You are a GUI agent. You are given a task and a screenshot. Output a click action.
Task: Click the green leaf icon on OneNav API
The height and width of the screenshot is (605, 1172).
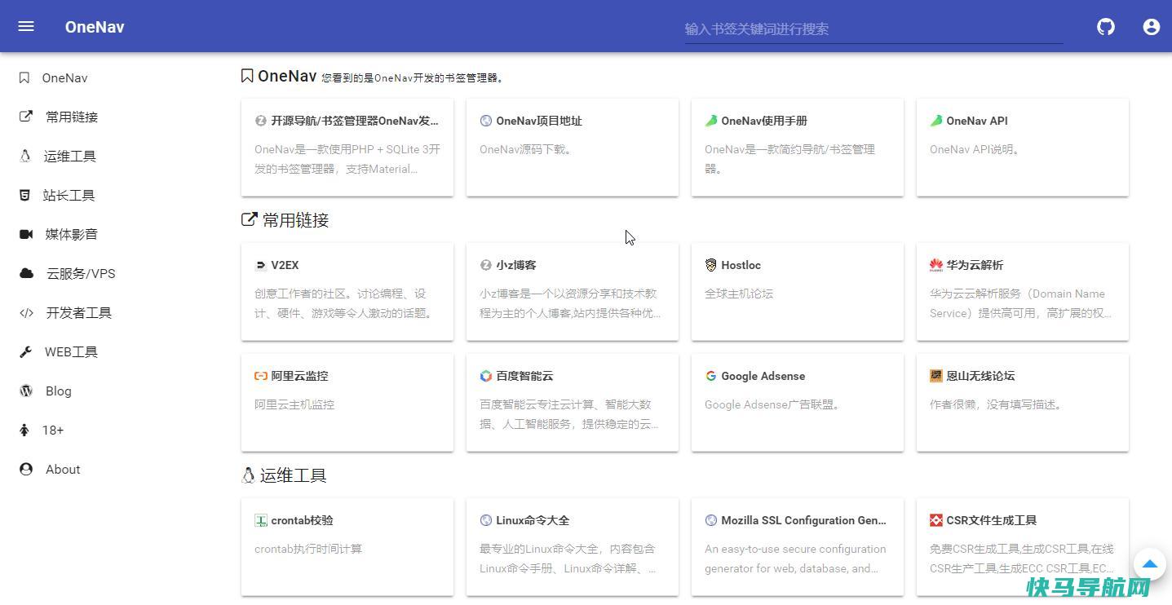(x=936, y=121)
